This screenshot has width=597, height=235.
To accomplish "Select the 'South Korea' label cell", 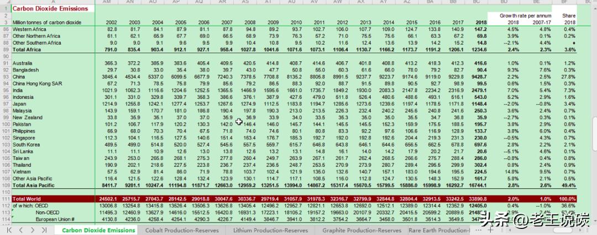I will (53, 145).
